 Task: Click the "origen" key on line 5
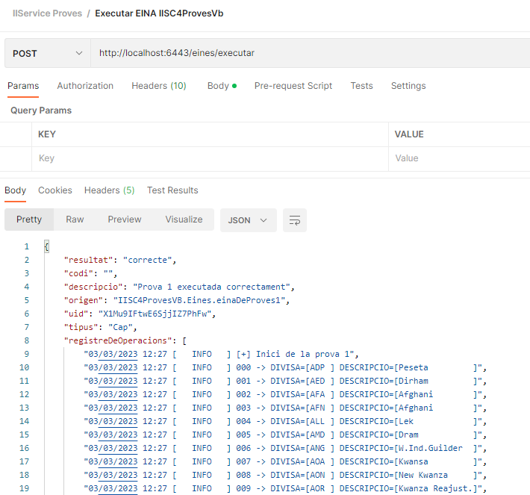pos(84,300)
